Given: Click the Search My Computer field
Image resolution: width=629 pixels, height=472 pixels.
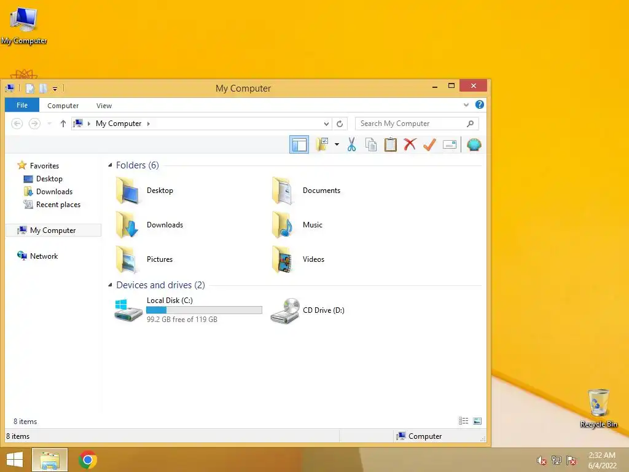Looking at the screenshot, I should [417, 124].
